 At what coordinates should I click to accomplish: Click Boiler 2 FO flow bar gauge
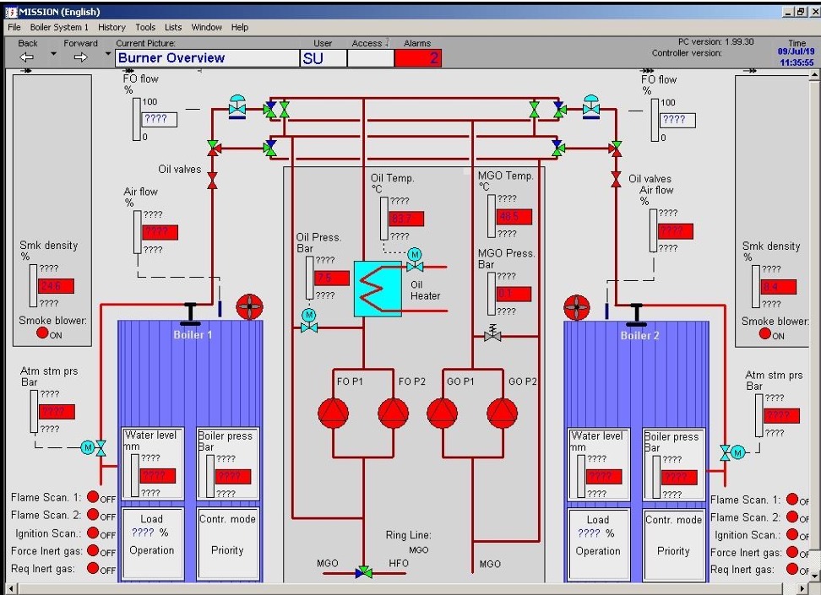655,121
